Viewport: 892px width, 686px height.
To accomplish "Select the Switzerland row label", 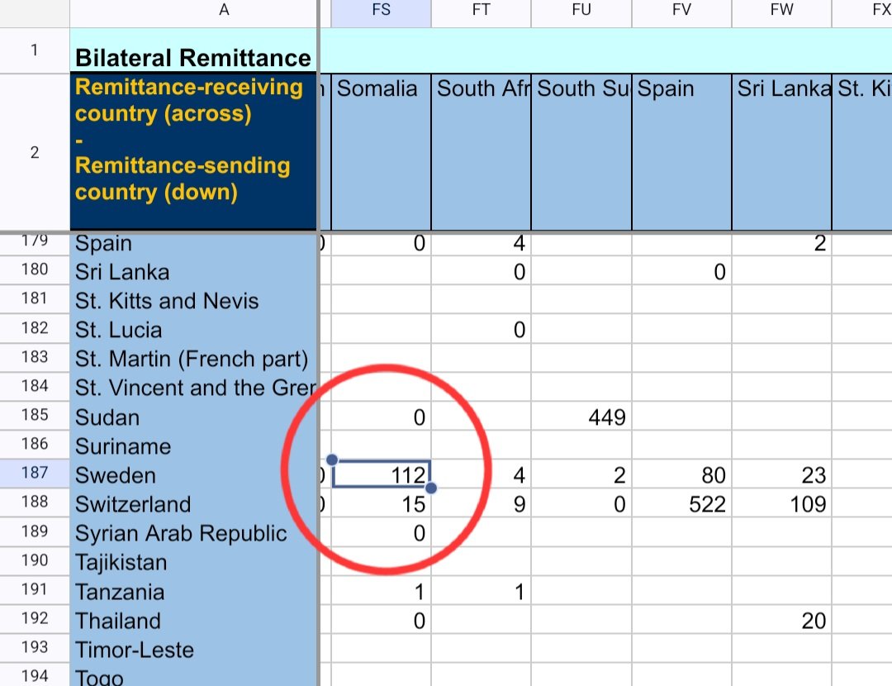I will tap(193, 503).
